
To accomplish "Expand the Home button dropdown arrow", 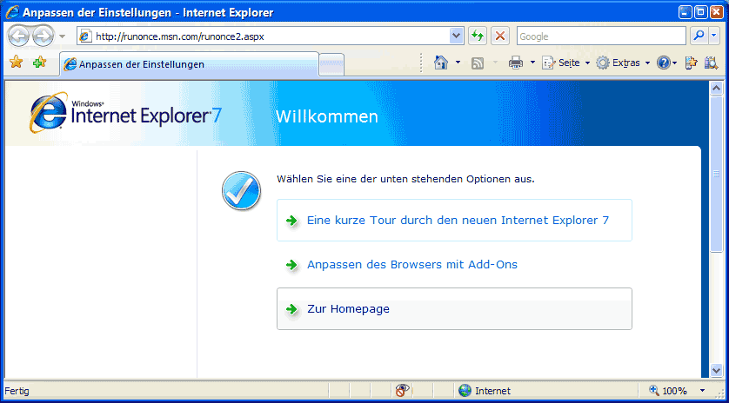I will [x=458, y=63].
